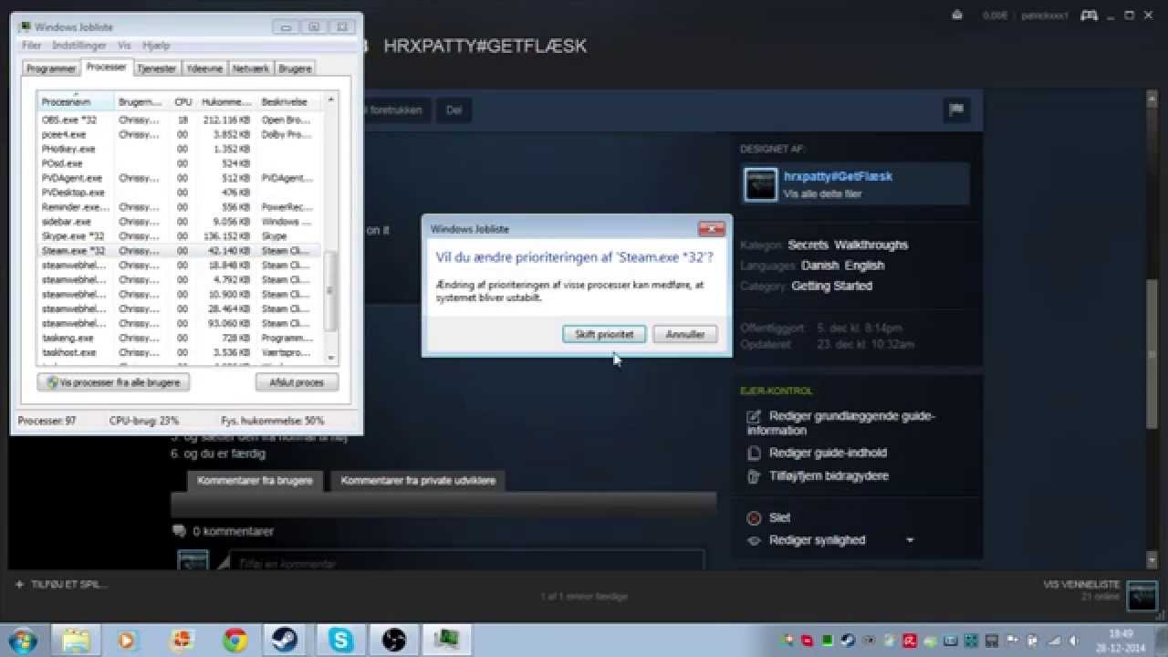The image size is (1168, 657).
Task: Select the OBS.exe *32 process row
Action: click(x=180, y=120)
